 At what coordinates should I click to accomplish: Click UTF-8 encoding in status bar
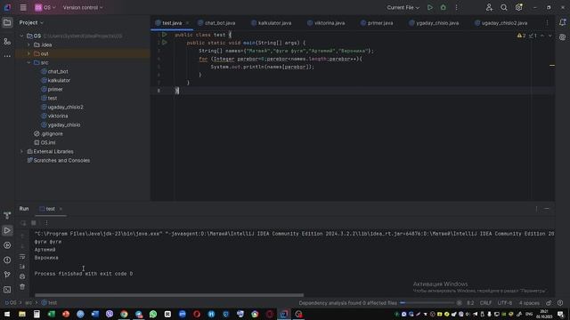(505, 302)
